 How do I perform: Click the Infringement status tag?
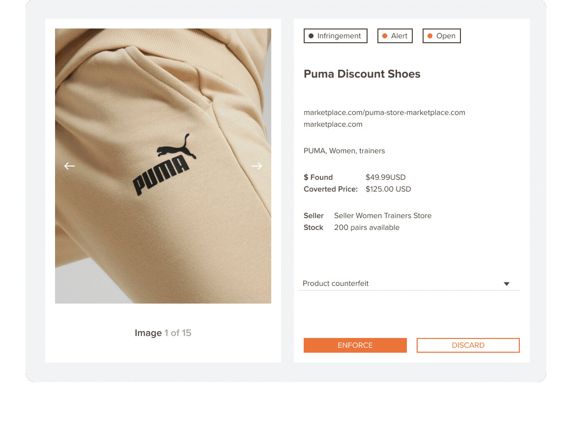[335, 36]
